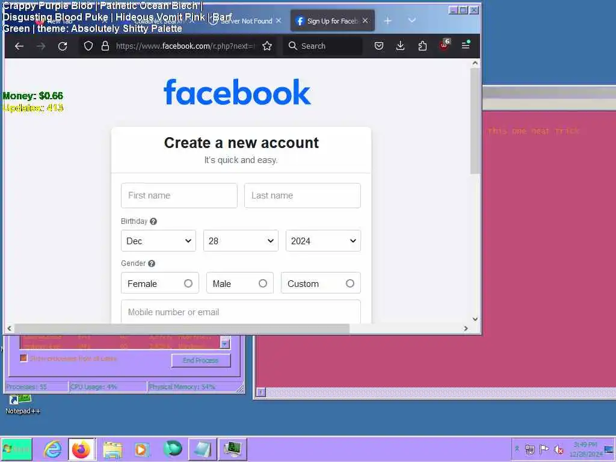Click Task Manager process list down arrow
616x462 pixels.
[225, 344]
